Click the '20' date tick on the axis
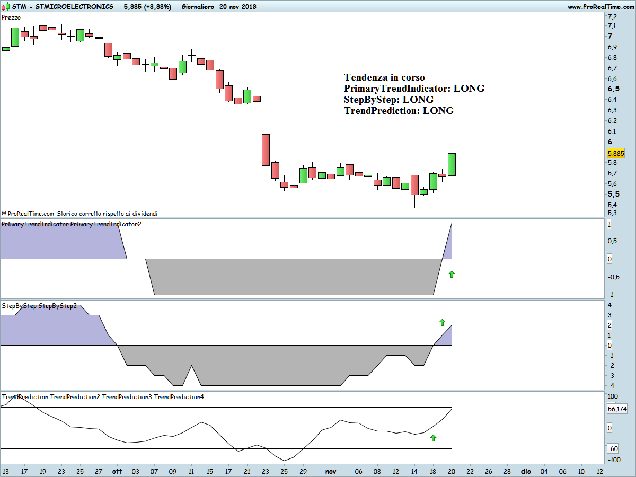 click(452, 471)
